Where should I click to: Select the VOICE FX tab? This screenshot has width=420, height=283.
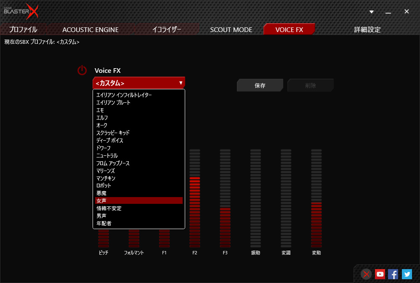click(x=289, y=29)
